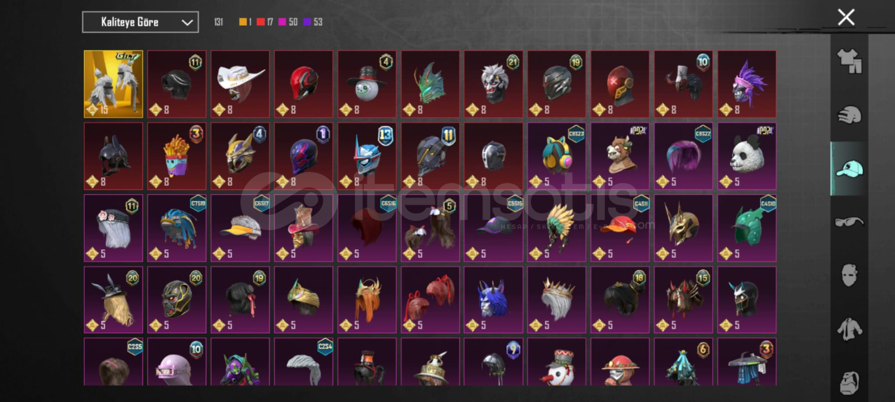Open the face mask category icon

[849, 275]
